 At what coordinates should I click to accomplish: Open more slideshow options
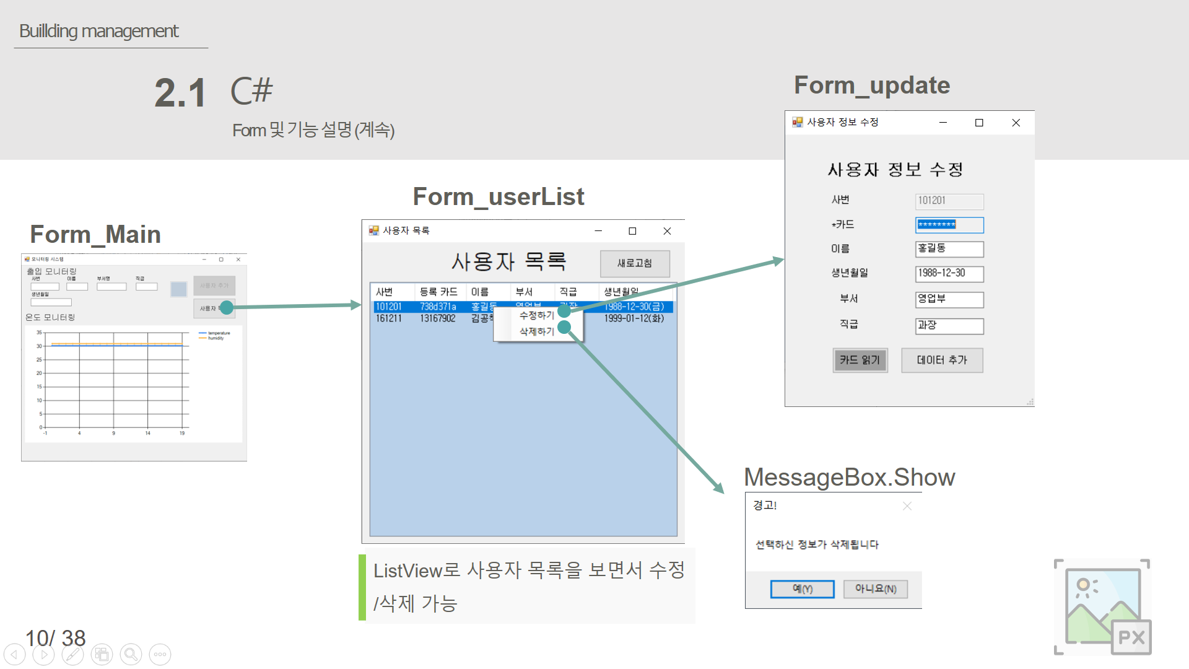point(160,654)
